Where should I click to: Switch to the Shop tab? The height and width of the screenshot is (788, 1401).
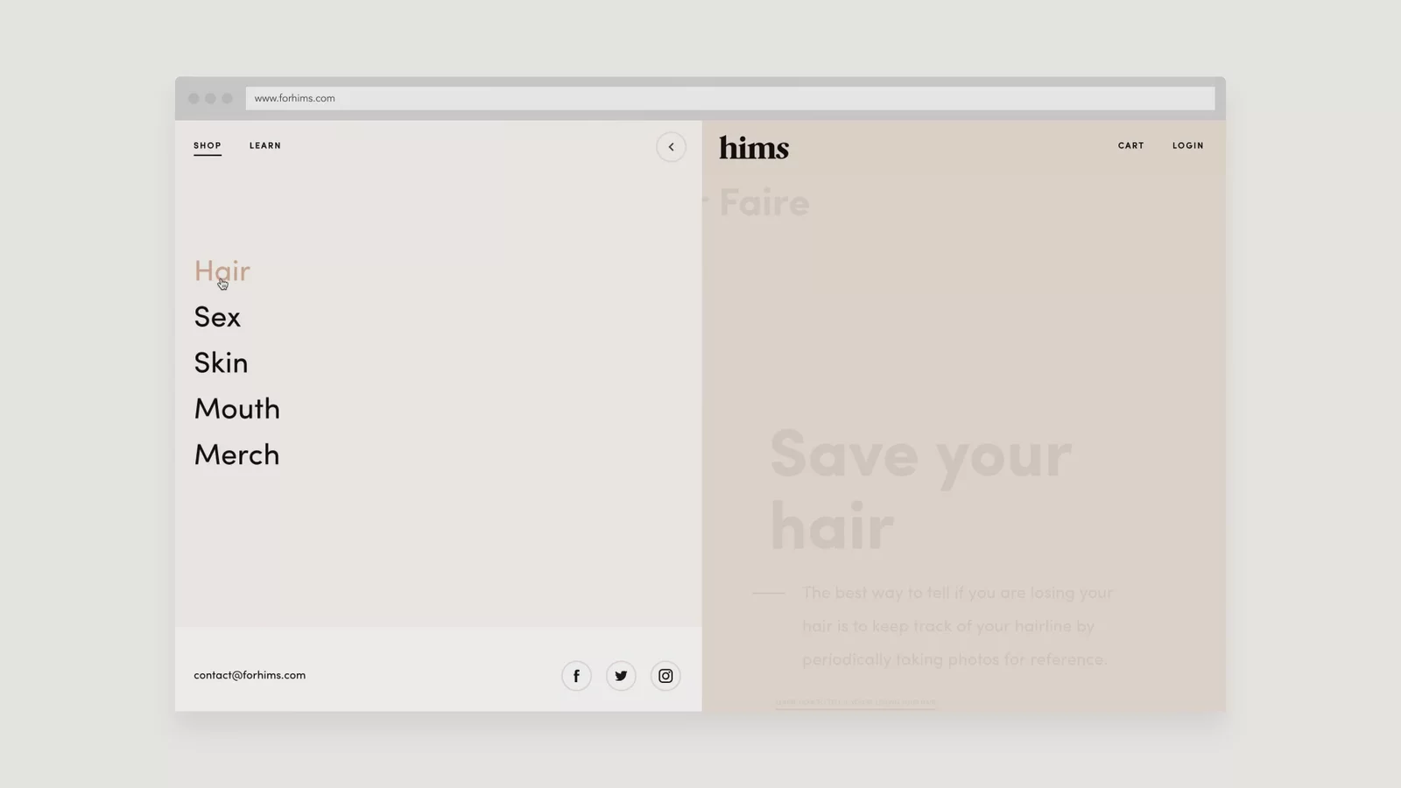[208, 146]
